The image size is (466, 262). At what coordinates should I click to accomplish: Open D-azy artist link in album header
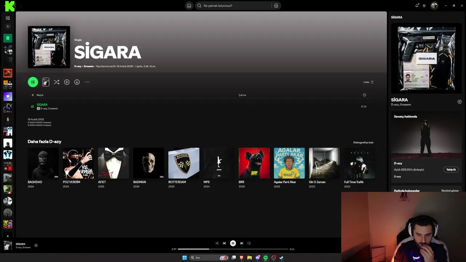tap(78, 67)
